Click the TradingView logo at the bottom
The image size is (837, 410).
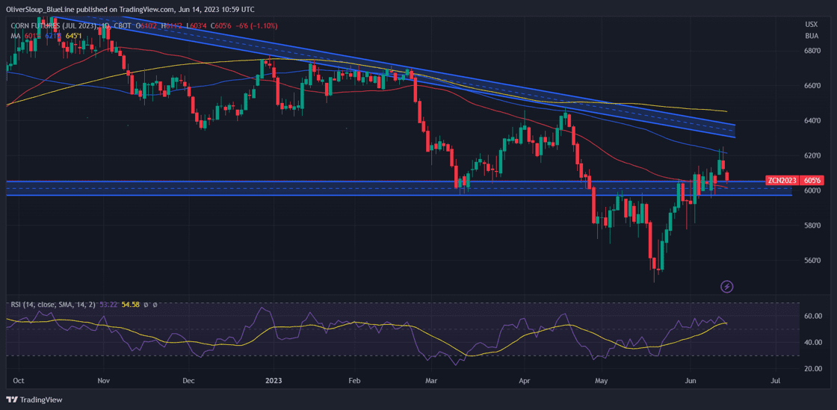click(x=34, y=400)
